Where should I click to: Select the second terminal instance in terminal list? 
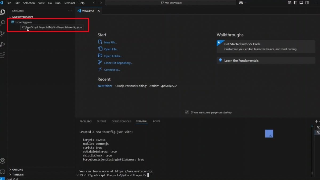pos(318,133)
